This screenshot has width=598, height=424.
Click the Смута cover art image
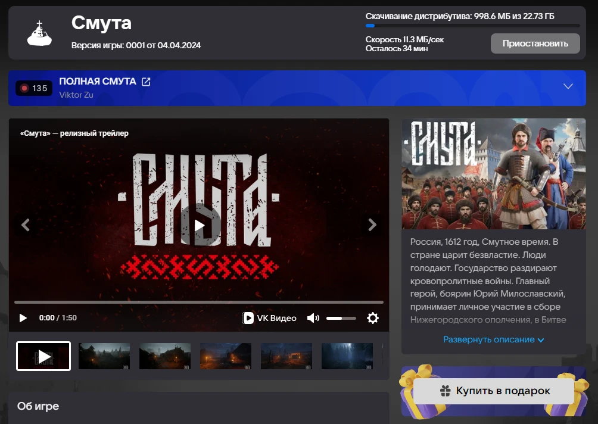click(x=494, y=174)
